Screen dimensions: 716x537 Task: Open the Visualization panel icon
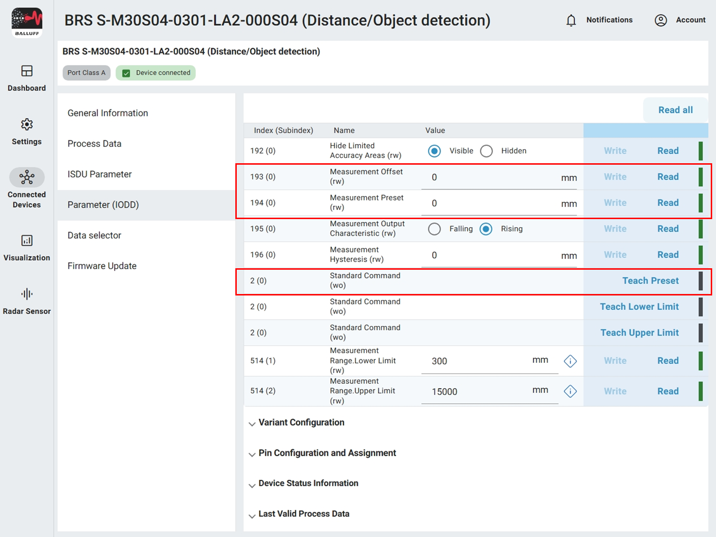(x=27, y=241)
